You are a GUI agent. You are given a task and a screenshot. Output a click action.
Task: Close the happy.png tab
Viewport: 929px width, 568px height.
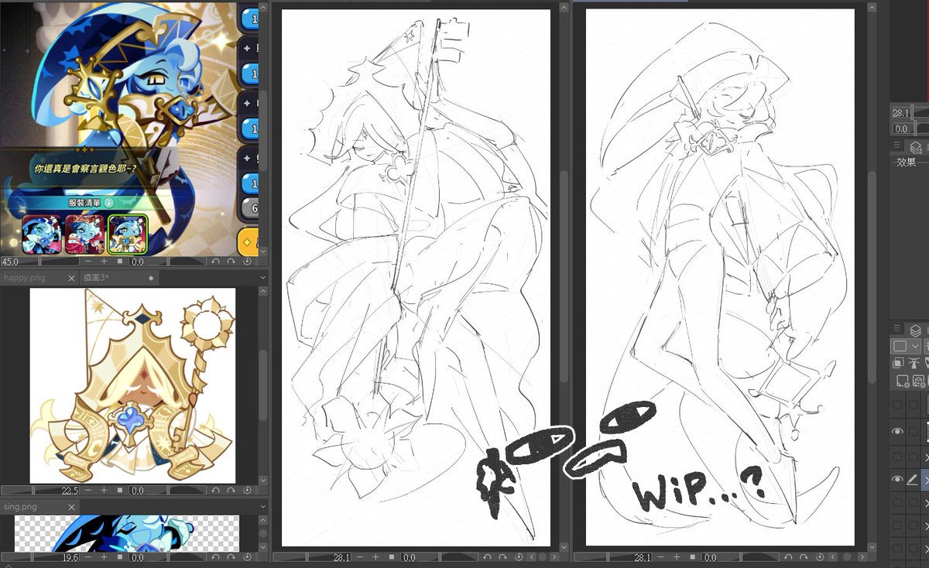pos(71,278)
